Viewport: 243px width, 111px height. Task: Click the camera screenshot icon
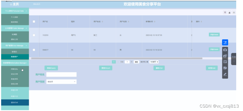tap(225, 50)
